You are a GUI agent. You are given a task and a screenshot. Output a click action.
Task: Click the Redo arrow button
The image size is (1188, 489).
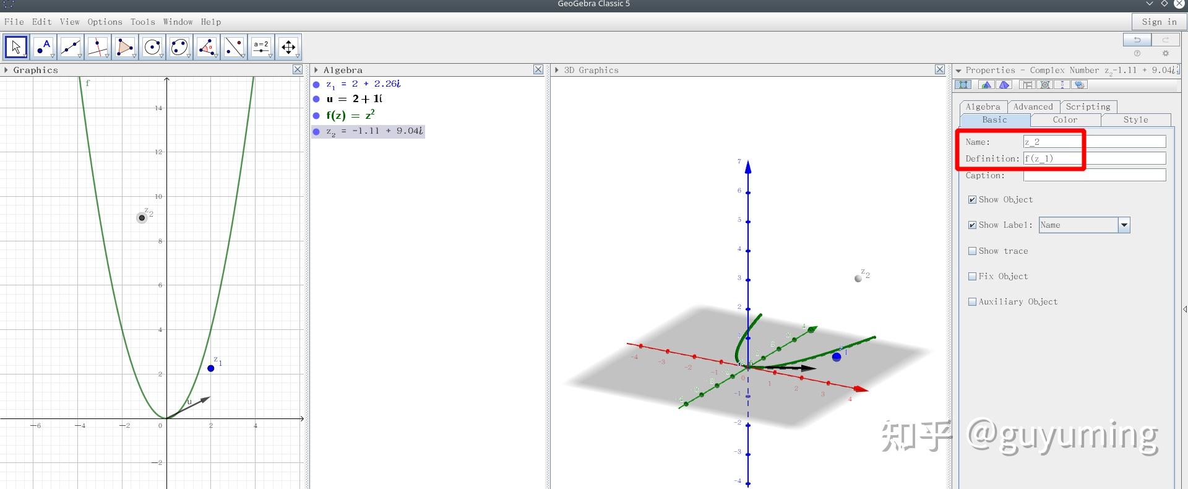[1166, 40]
